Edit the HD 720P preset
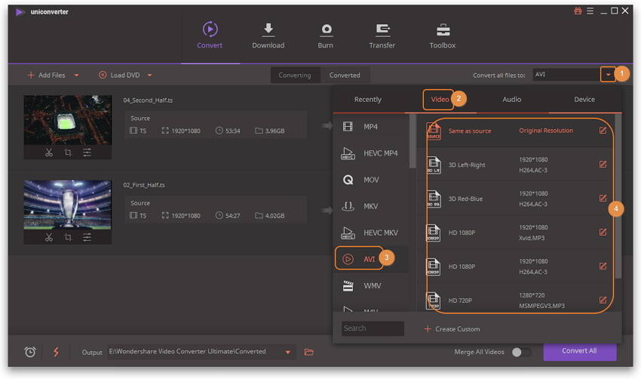The height and width of the screenshot is (379, 641). [x=603, y=300]
